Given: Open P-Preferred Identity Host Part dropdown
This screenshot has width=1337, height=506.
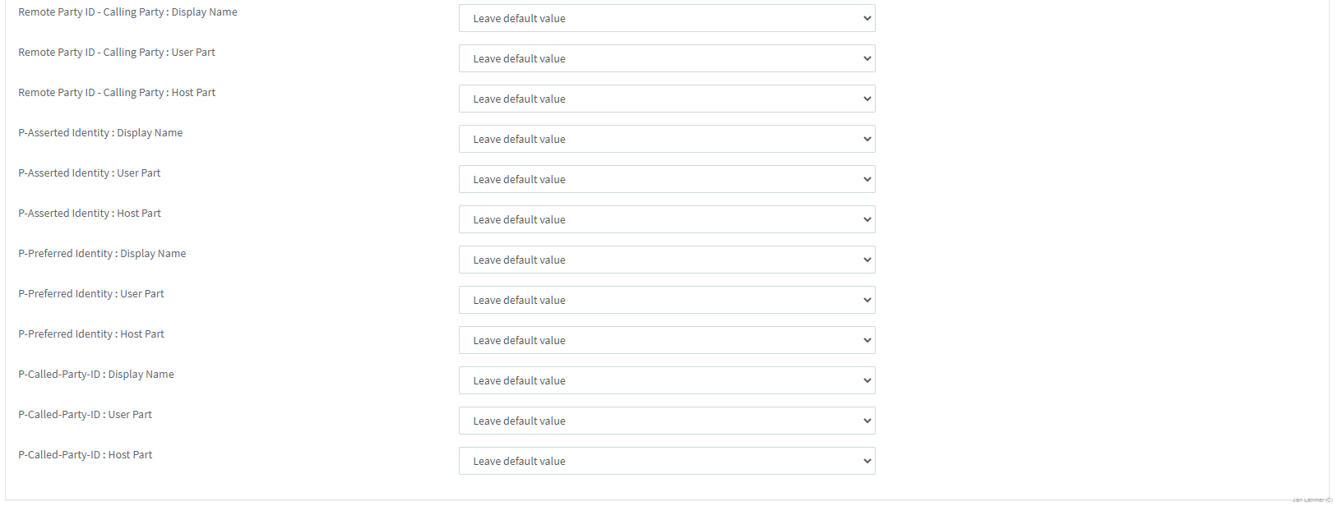Looking at the screenshot, I should [x=666, y=340].
